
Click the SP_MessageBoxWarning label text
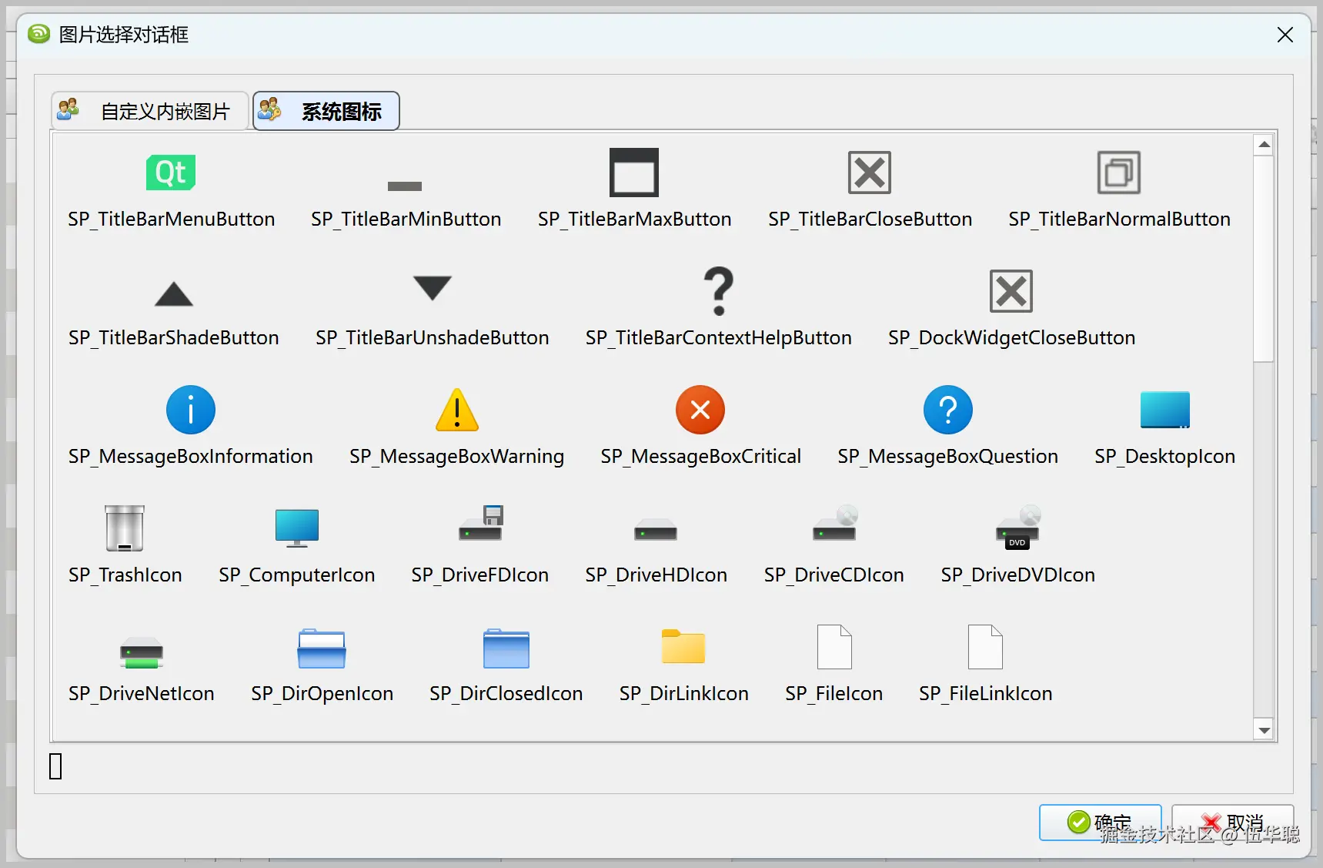(457, 457)
